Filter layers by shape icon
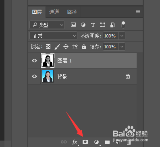 (102, 25)
